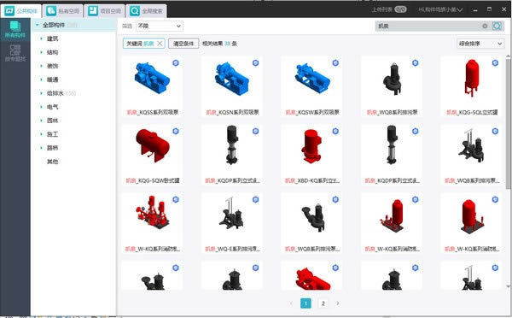
Task: Click the hexagon badge on the KQSN card
Action: click(x=256, y=62)
